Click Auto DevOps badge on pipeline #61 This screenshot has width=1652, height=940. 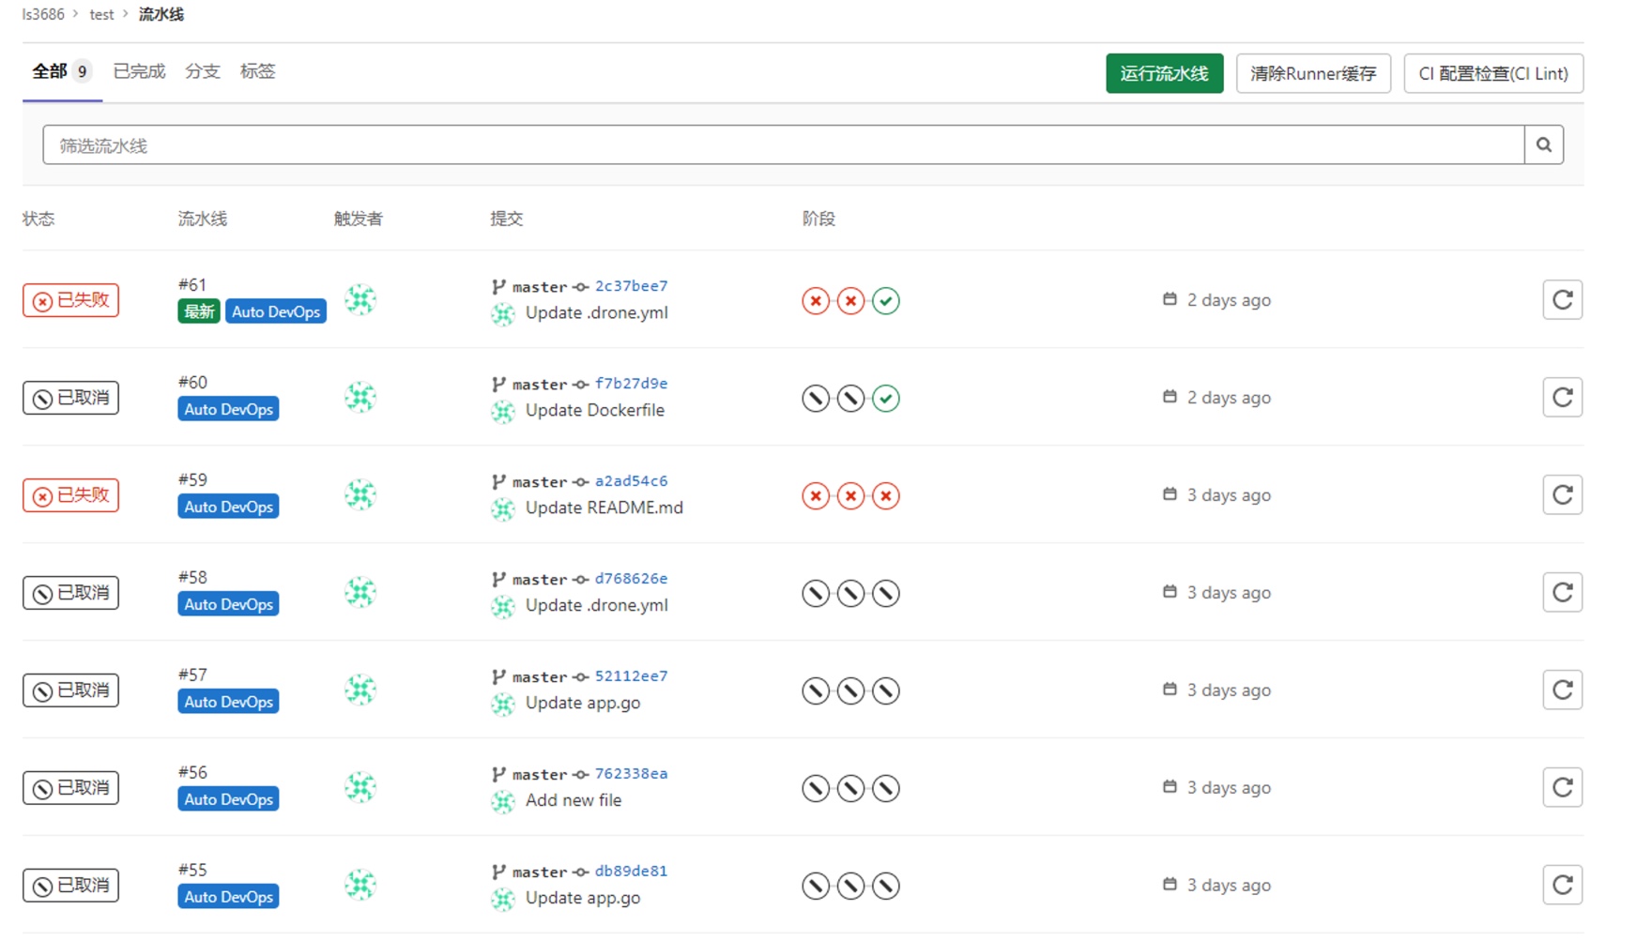(276, 311)
